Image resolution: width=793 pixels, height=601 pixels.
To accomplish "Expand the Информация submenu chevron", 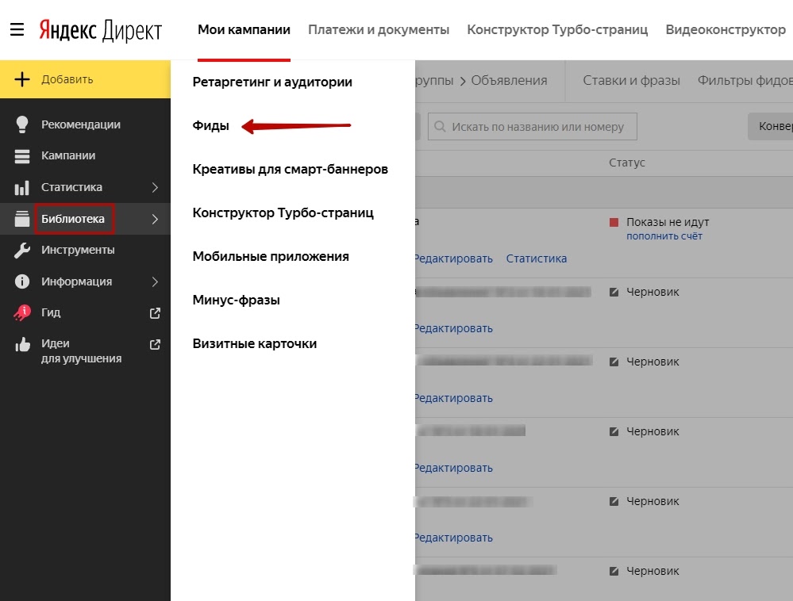I will coord(155,281).
